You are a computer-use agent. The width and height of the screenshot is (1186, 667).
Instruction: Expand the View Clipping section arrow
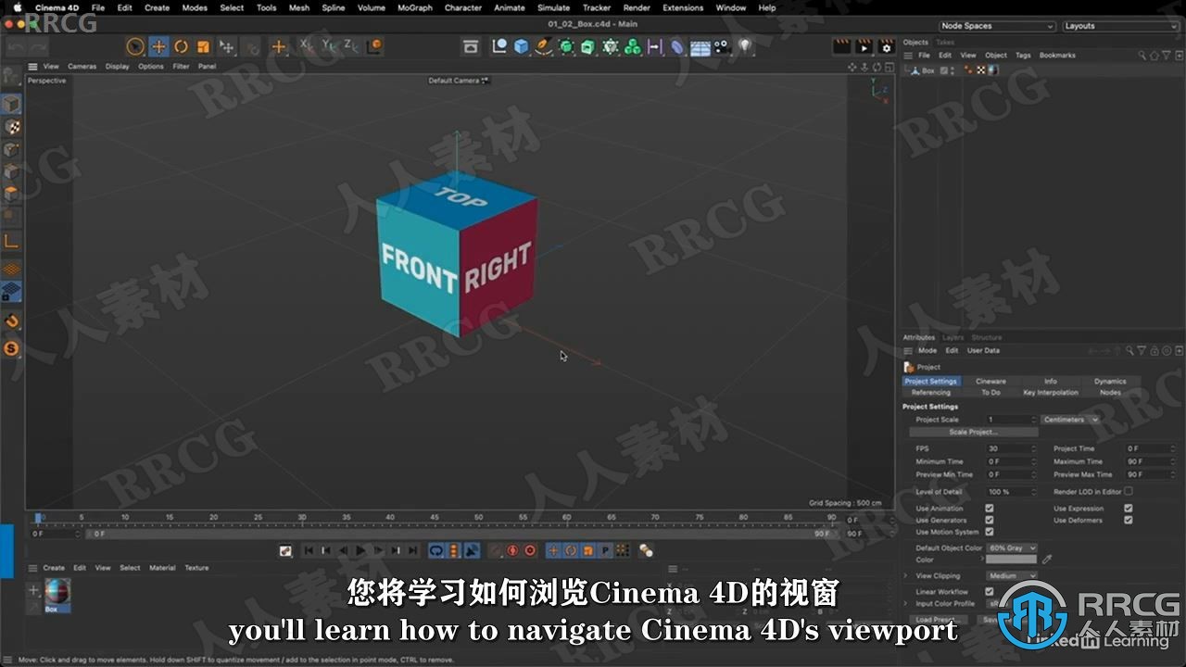click(906, 575)
